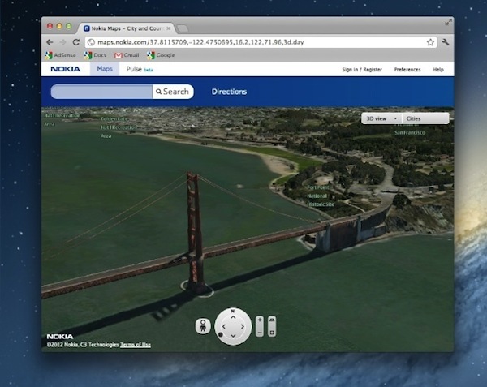The width and height of the screenshot is (487, 387).
Task: Click the Fort Point National Historic Site label
Action: (321, 196)
